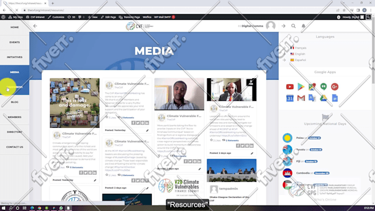The height and width of the screenshot is (211, 375).
Task: Go back with browser back arrow
Action: pos(4,10)
